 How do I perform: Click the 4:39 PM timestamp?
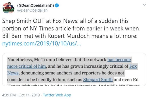(9, 95)
